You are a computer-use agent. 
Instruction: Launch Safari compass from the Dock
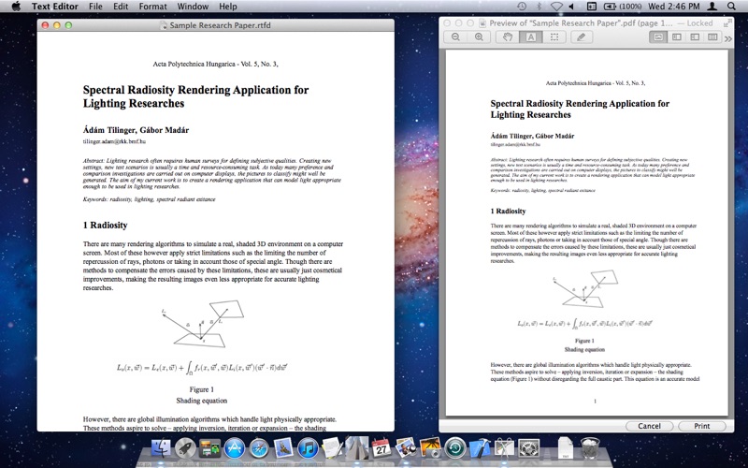point(259,448)
